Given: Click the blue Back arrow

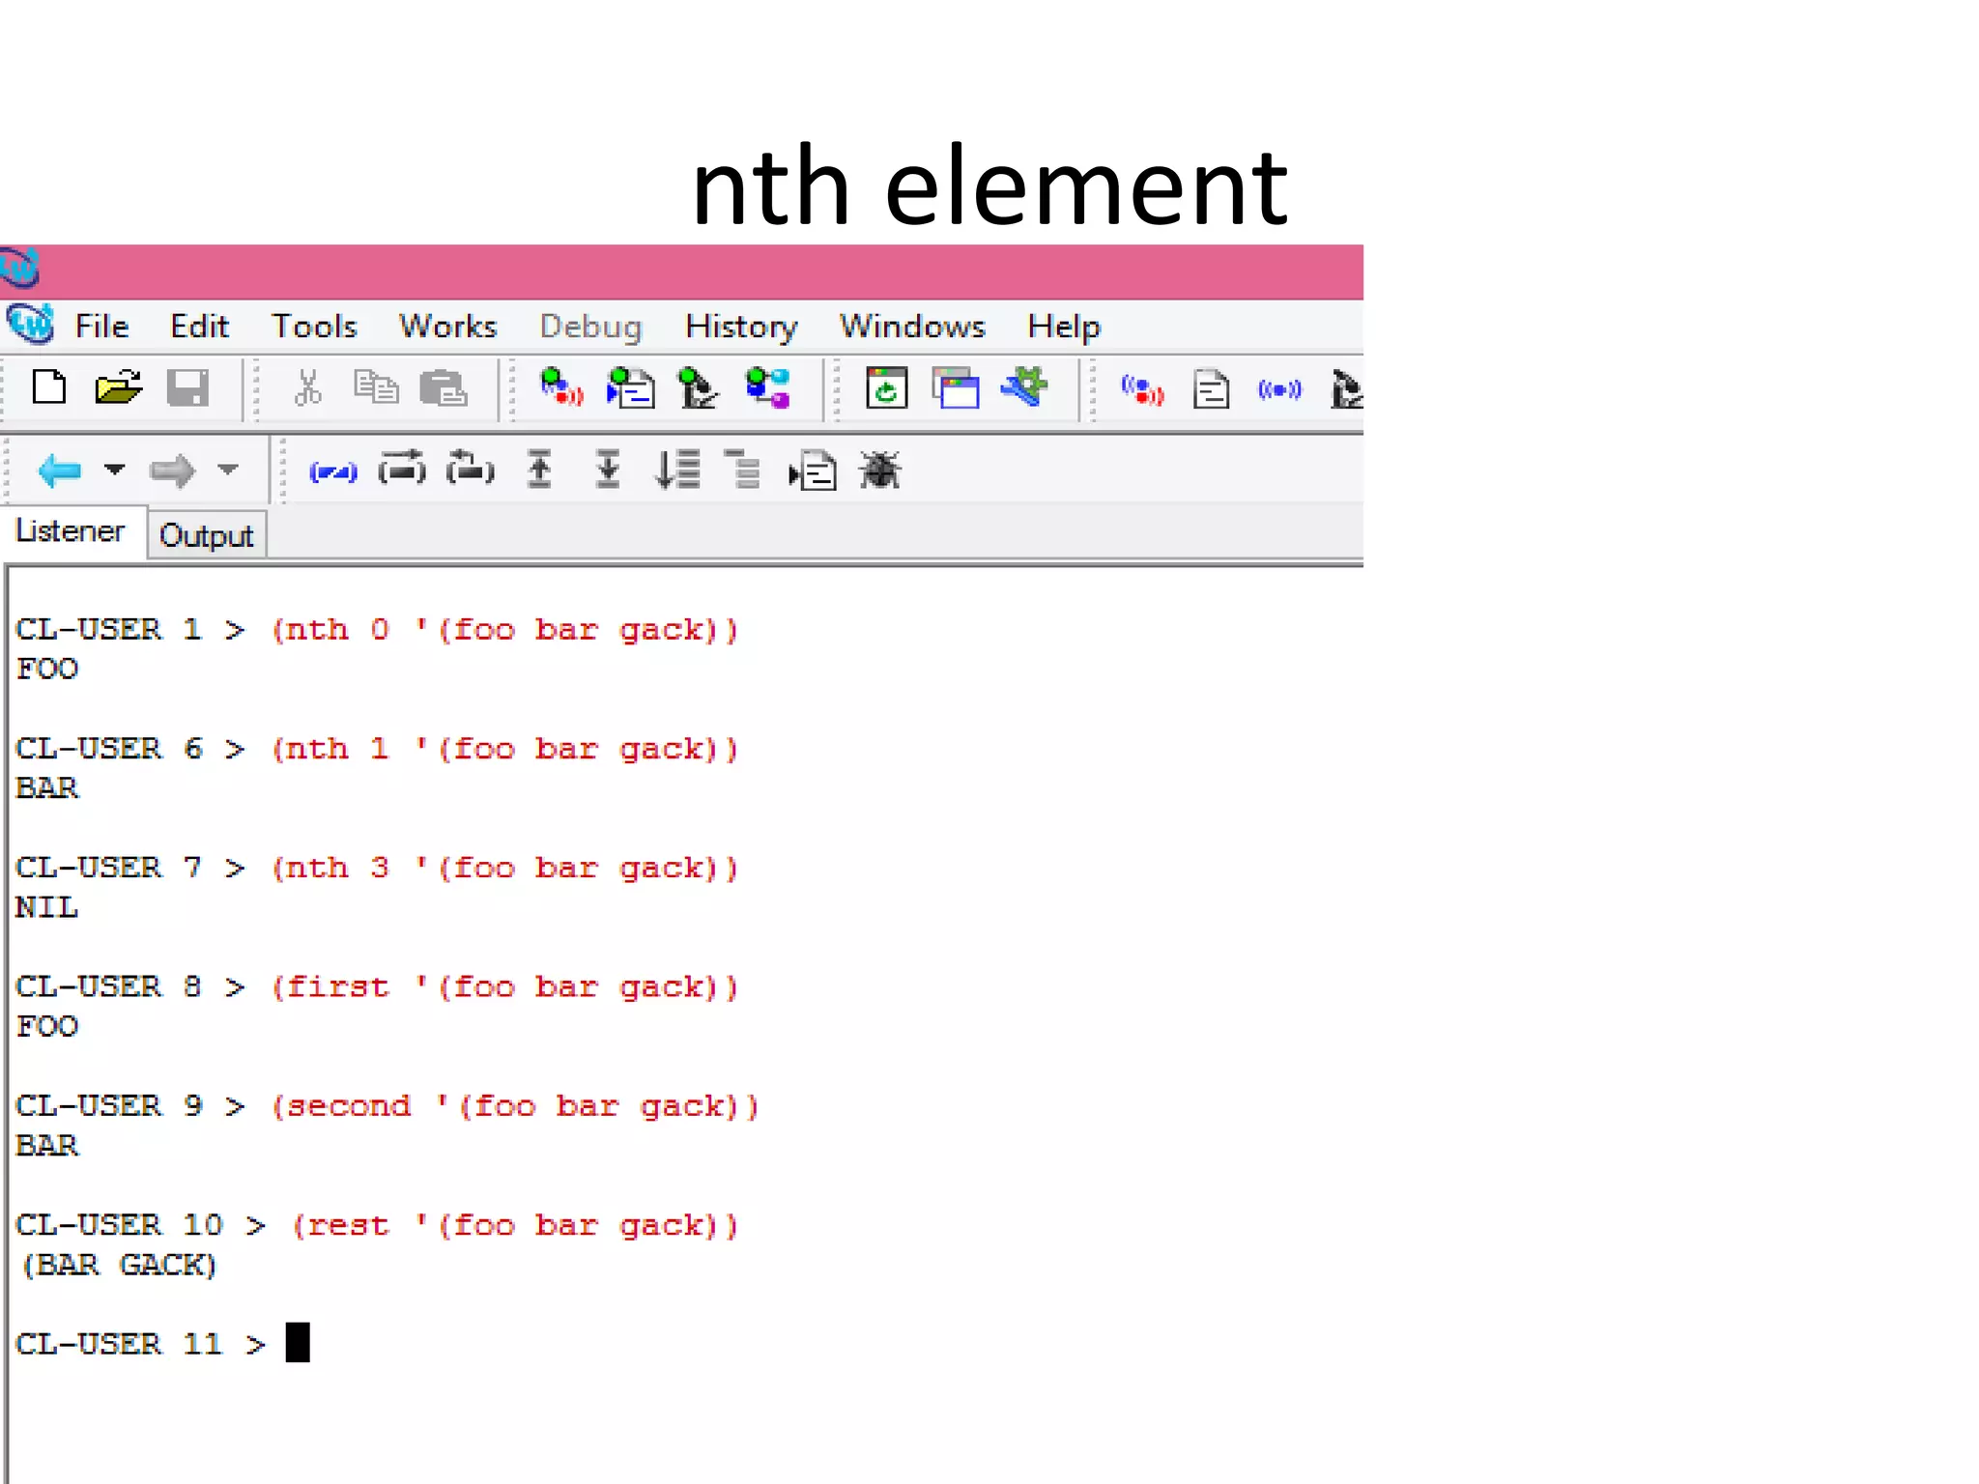Looking at the screenshot, I should click(59, 471).
